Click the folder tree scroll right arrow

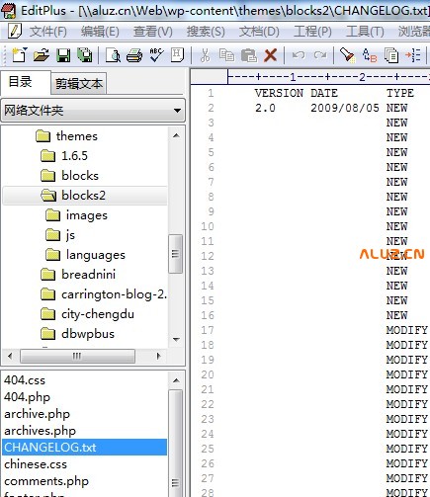coord(159,356)
